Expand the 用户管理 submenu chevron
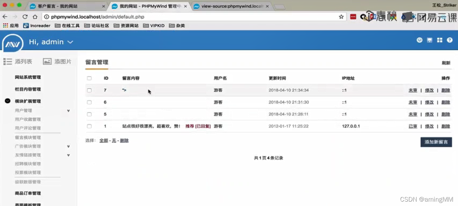 (x=68, y=111)
